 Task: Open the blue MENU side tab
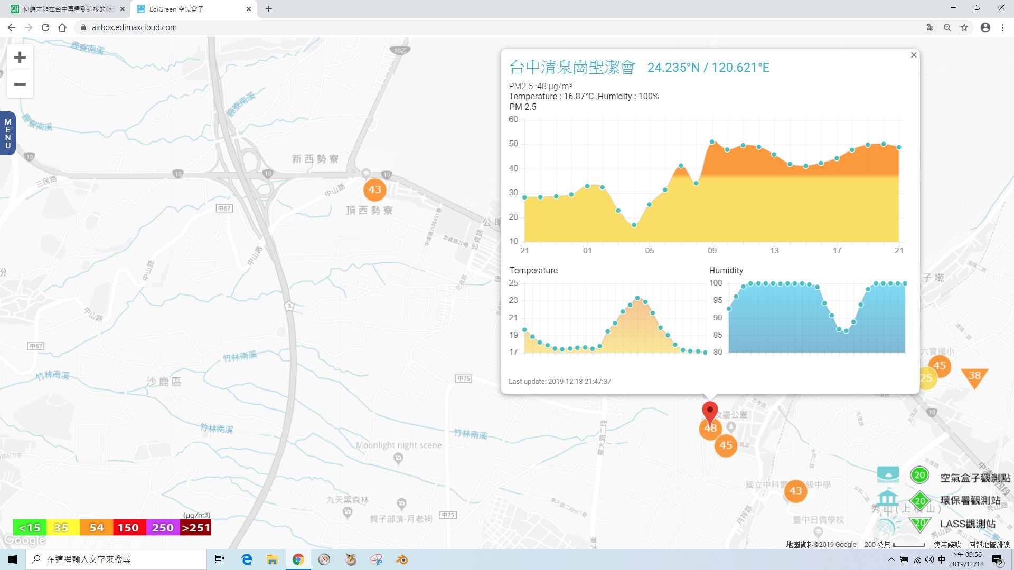point(7,134)
